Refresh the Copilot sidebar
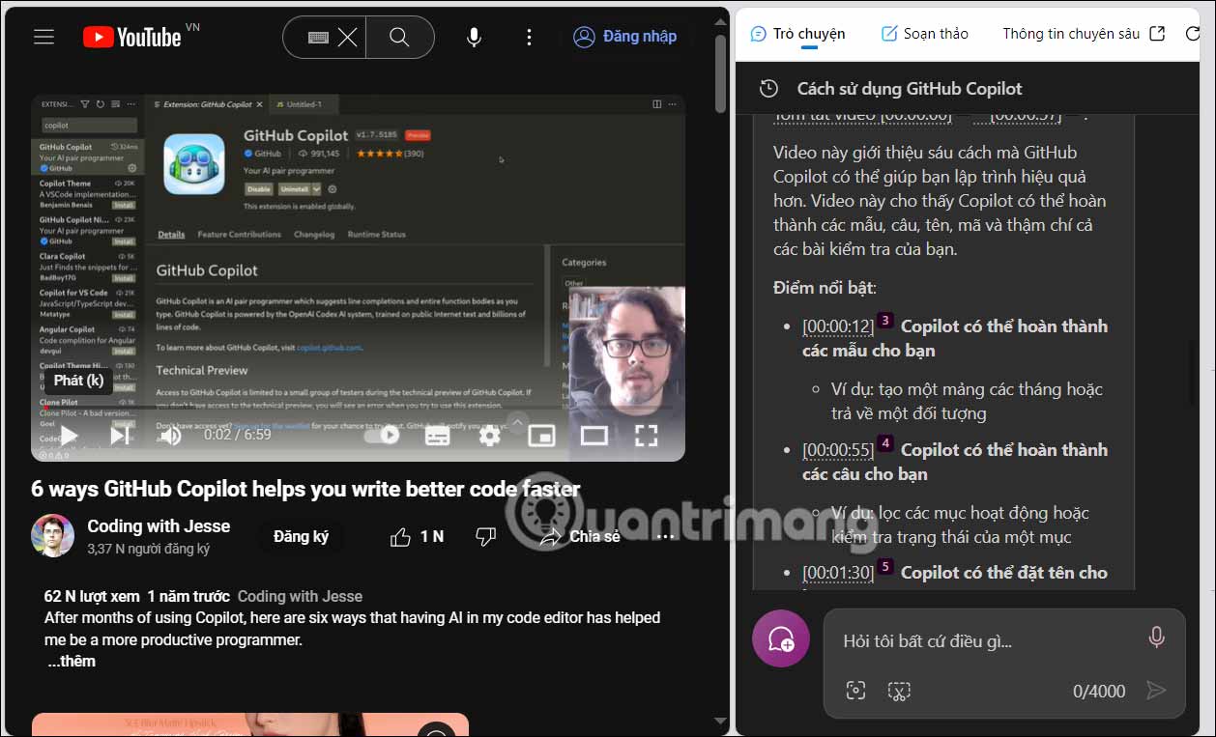Viewport: 1216px width, 737px height. 1192,34
